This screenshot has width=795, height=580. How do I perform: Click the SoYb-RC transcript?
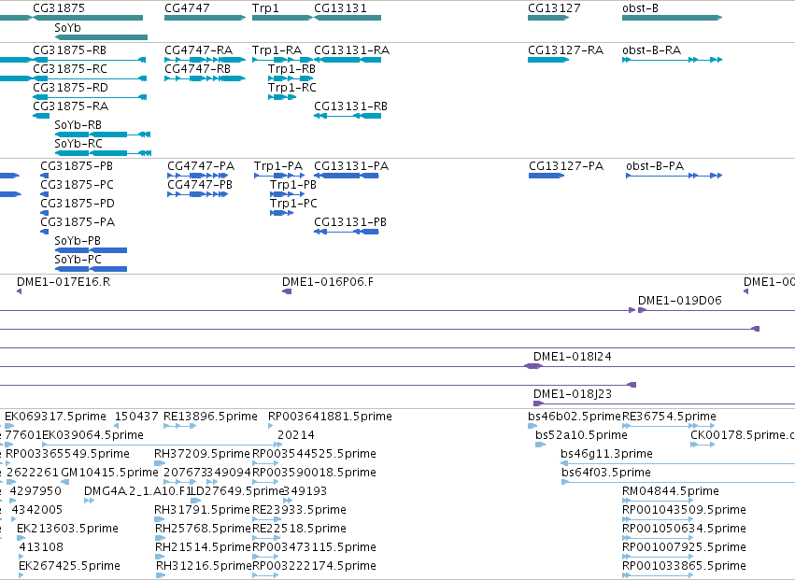pos(103,153)
